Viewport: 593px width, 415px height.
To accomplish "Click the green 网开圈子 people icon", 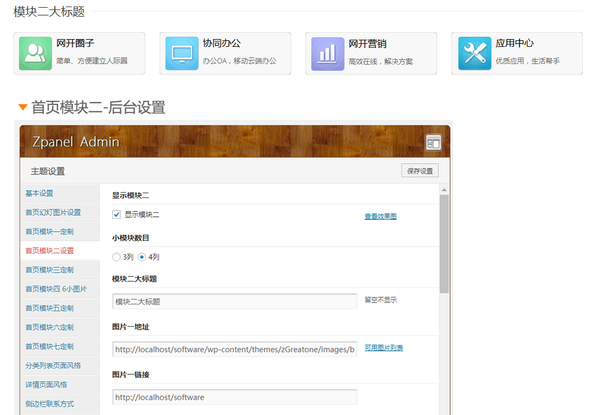I will click(x=36, y=53).
